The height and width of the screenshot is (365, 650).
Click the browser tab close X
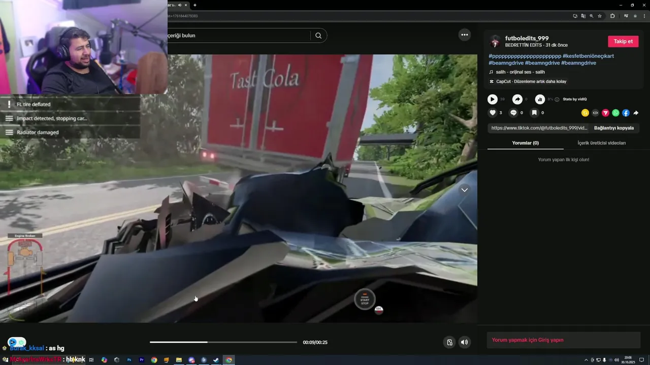[x=186, y=5]
